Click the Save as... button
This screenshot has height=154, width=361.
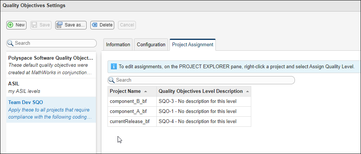(71, 25)
